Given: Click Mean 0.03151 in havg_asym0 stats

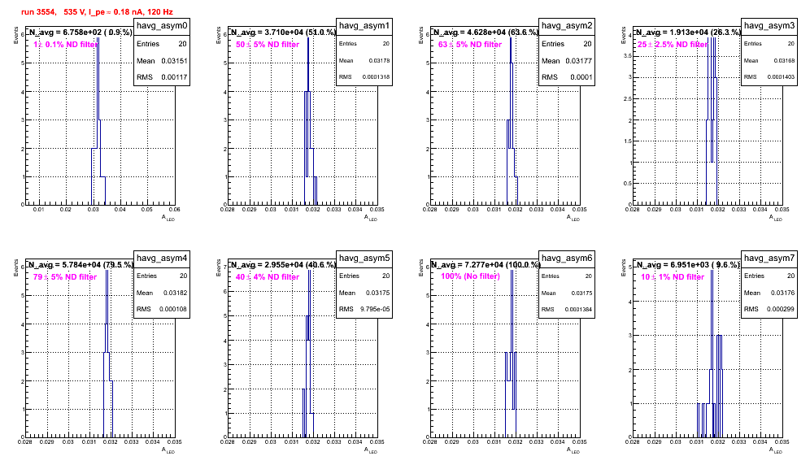Looking at the screenshot, I should [x=162, y=61].
